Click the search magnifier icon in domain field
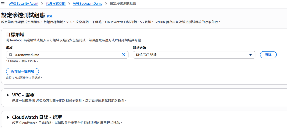 pyautogui.click(x=11, y=55)
